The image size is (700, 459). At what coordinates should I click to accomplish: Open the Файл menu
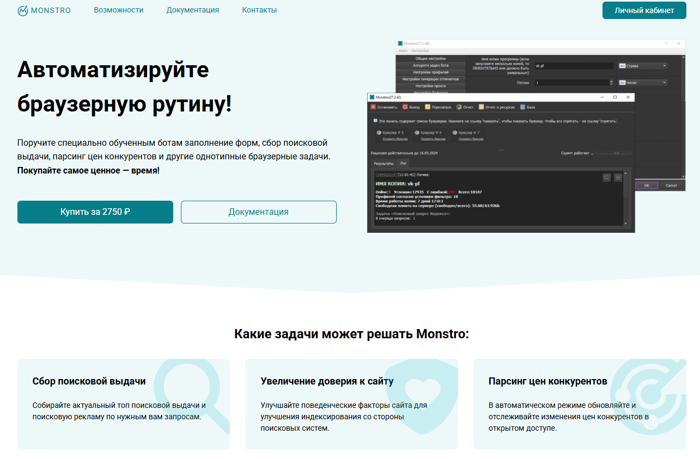404,51
